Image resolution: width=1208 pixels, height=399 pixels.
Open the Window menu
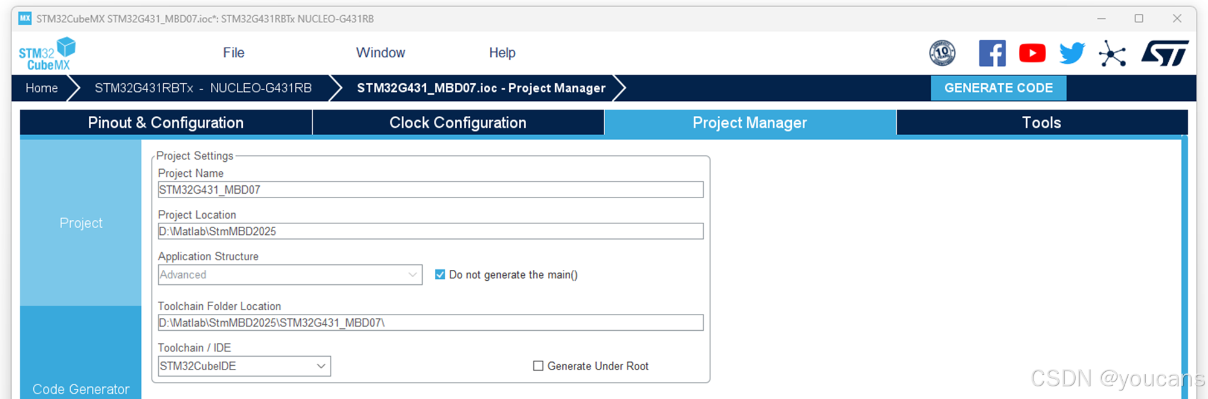point(381,53)
